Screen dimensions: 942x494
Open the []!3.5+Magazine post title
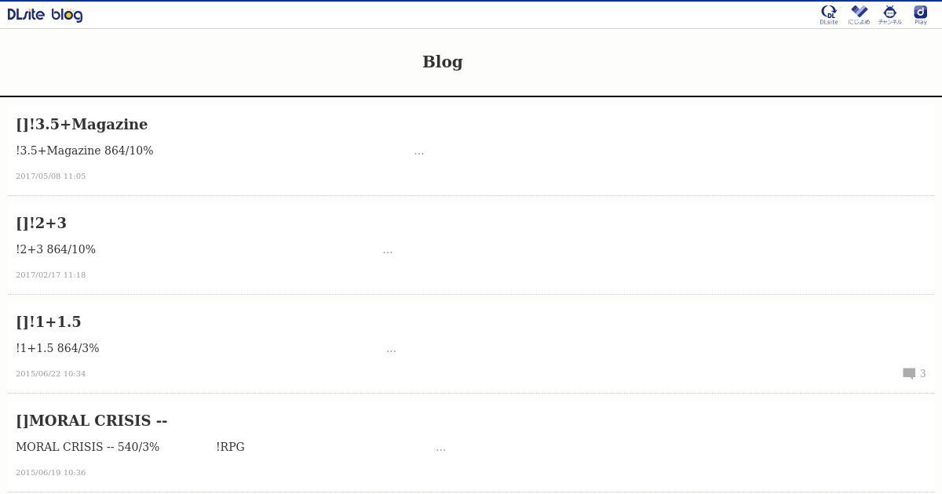(82, 124)
